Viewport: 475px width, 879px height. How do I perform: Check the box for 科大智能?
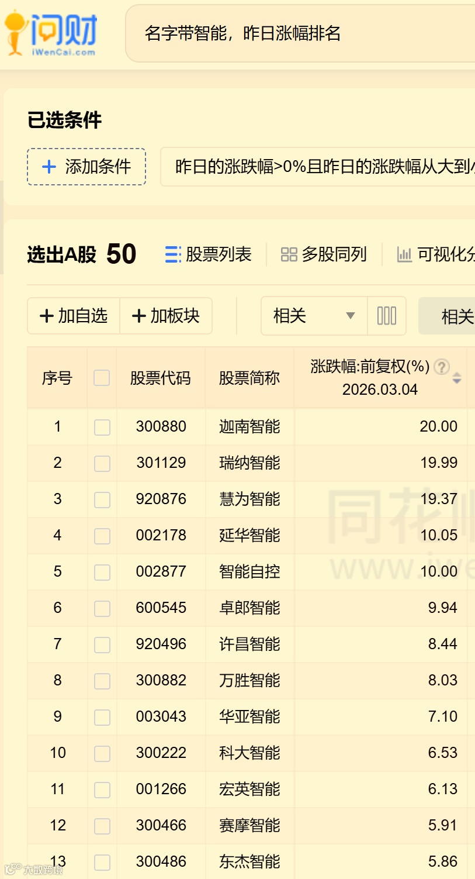(102, 754)
